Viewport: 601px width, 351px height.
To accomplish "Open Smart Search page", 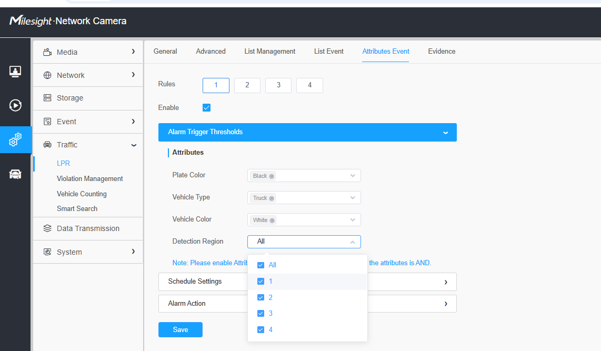I will click(77, 208).
